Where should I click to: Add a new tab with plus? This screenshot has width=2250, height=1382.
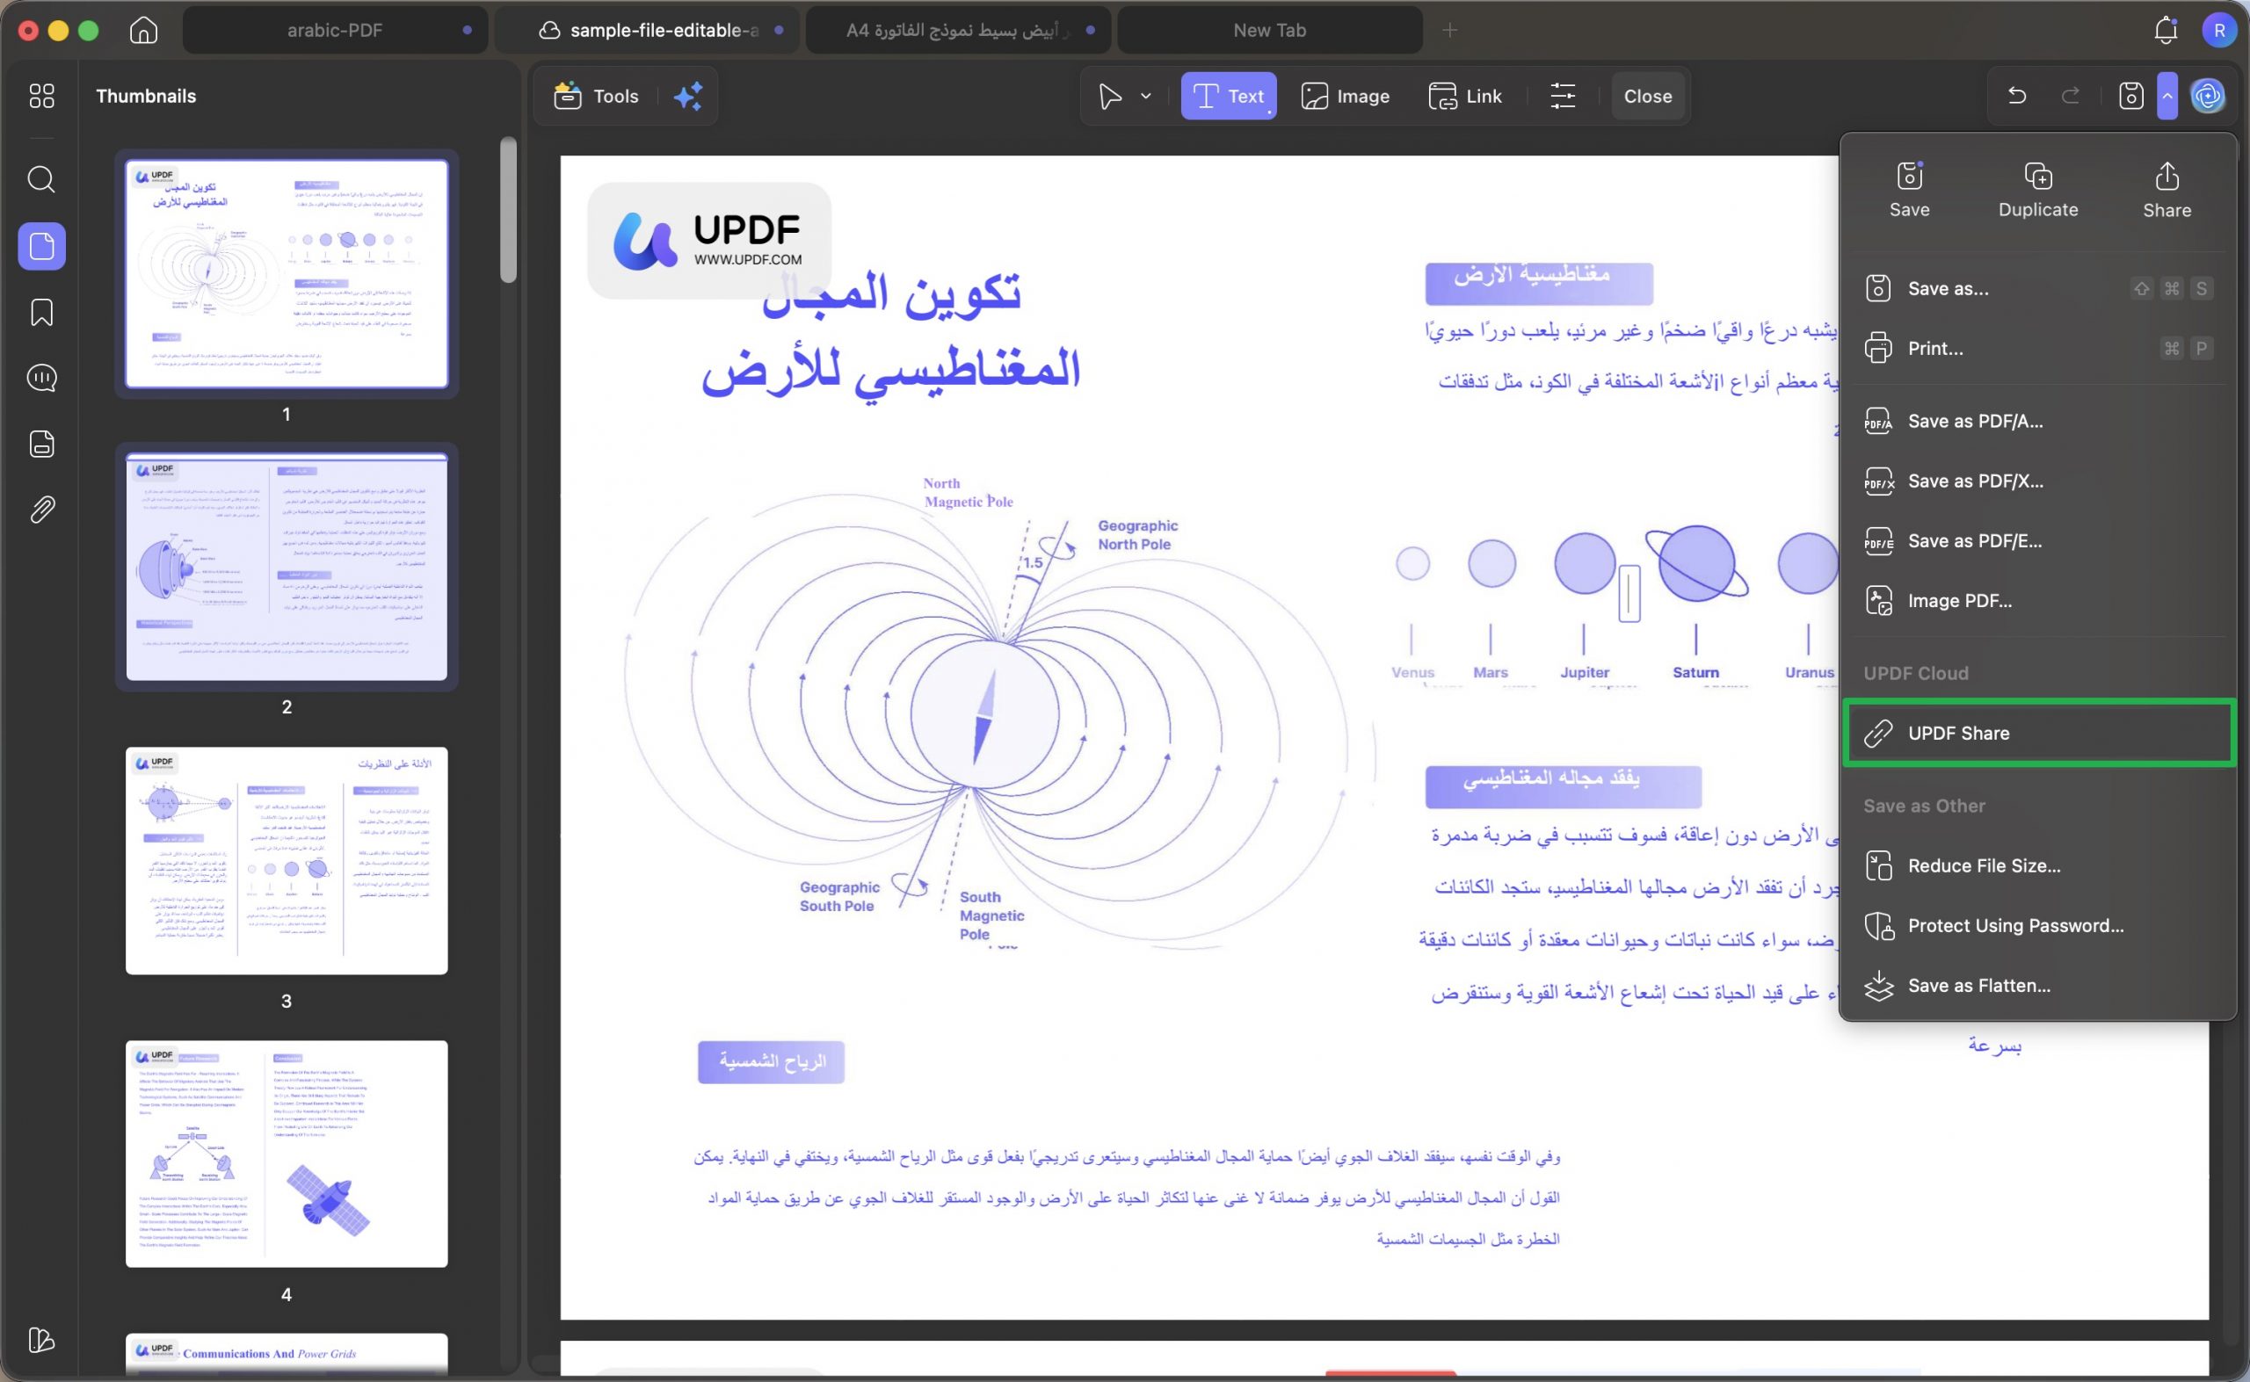click(1450, 30)
